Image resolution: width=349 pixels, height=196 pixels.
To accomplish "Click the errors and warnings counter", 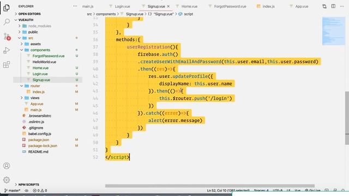I will [x=40, y=191].
